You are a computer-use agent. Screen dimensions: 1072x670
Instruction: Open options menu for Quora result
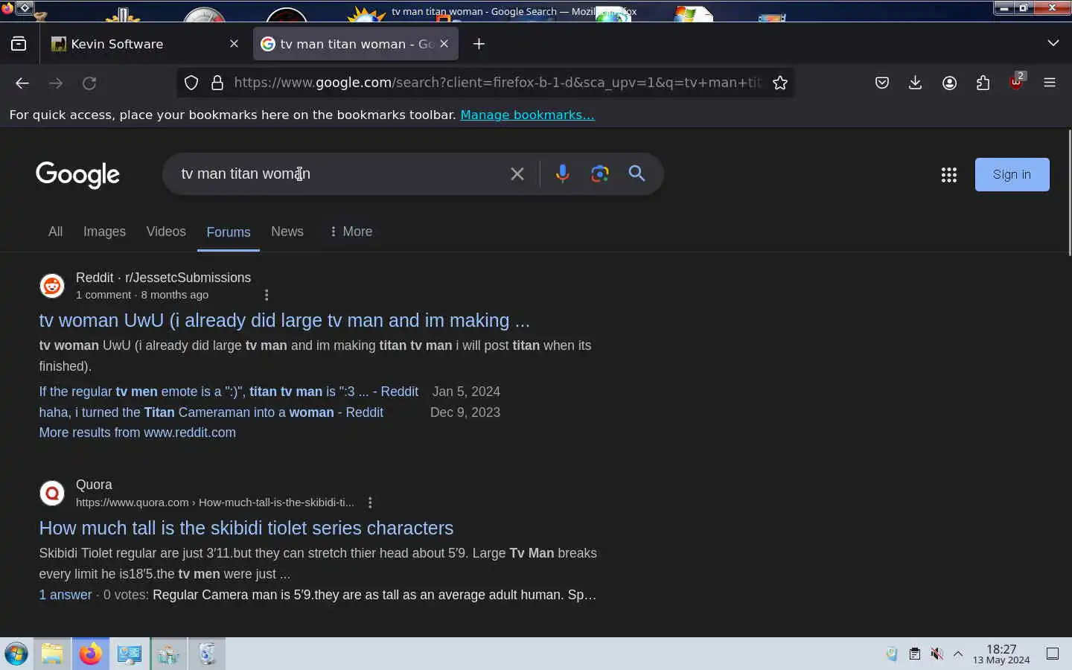370,502
